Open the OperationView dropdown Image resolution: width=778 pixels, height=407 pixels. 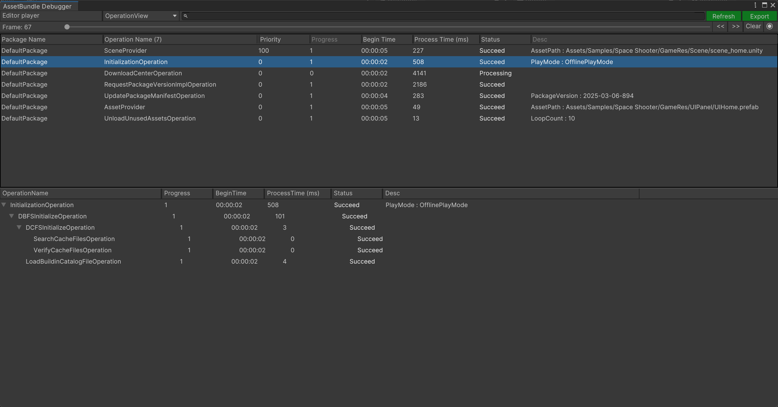pos(141,16)
